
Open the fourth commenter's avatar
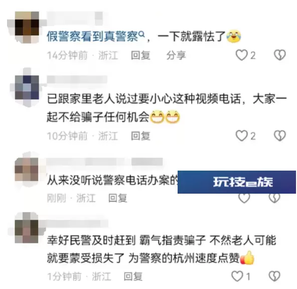click(x=27, y=228)
